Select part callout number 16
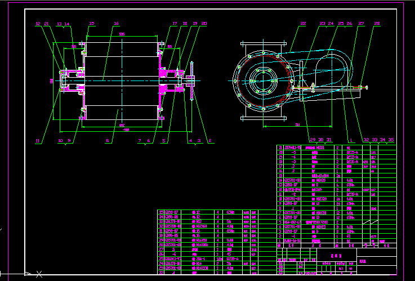 117,24
